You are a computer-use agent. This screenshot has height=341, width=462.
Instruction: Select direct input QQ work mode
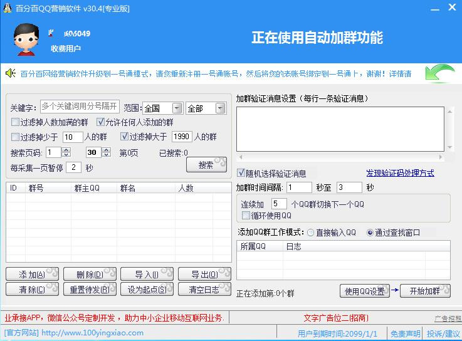click(x=310, y=233)
